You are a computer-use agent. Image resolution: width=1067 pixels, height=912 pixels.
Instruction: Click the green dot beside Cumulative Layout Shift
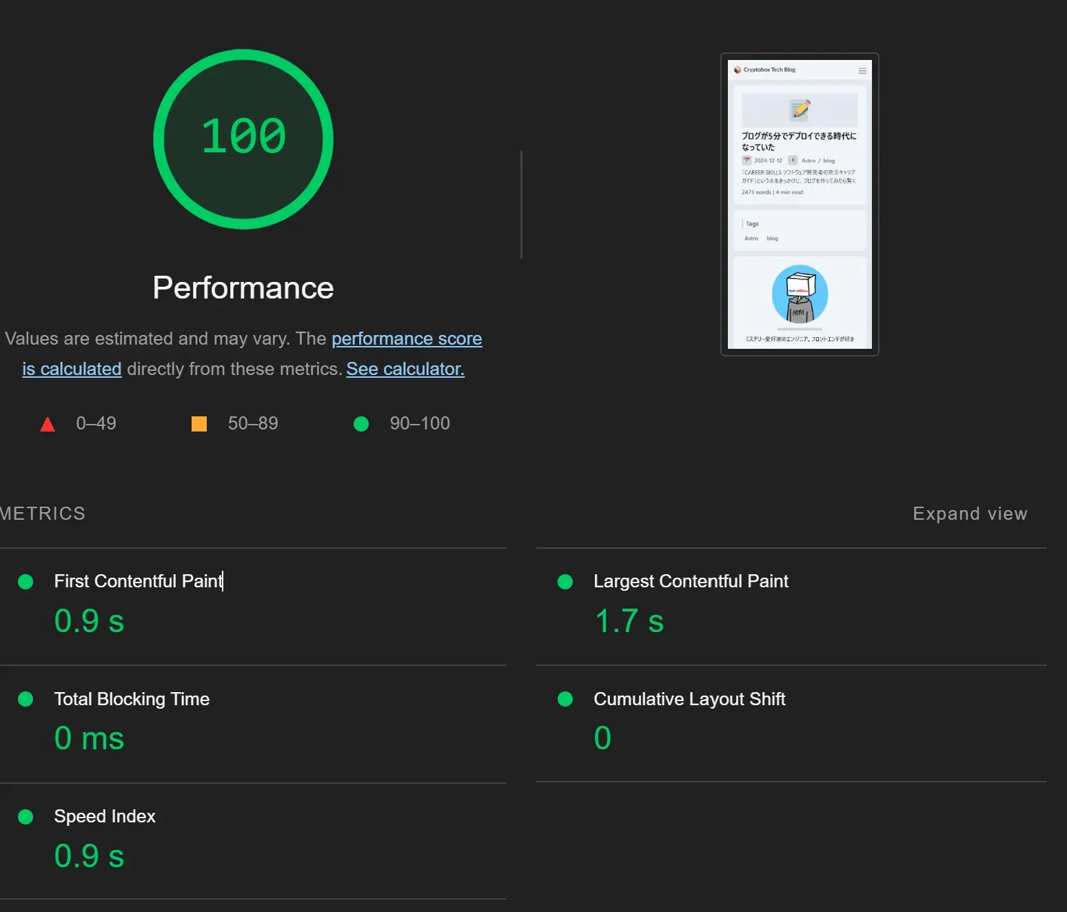click(x=565, y=699)
